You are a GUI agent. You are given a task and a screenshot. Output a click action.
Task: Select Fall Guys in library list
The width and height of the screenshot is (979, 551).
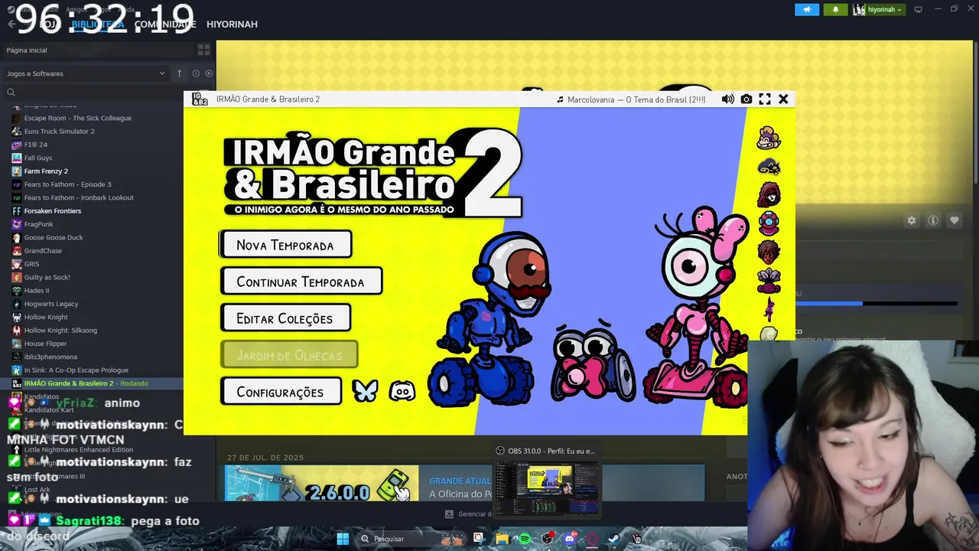[38, 158]
